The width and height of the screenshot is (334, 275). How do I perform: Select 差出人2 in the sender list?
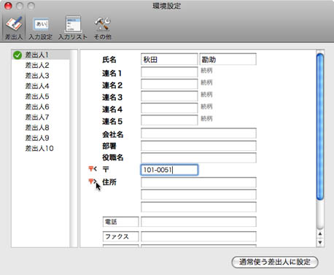(x=37, y=65)
